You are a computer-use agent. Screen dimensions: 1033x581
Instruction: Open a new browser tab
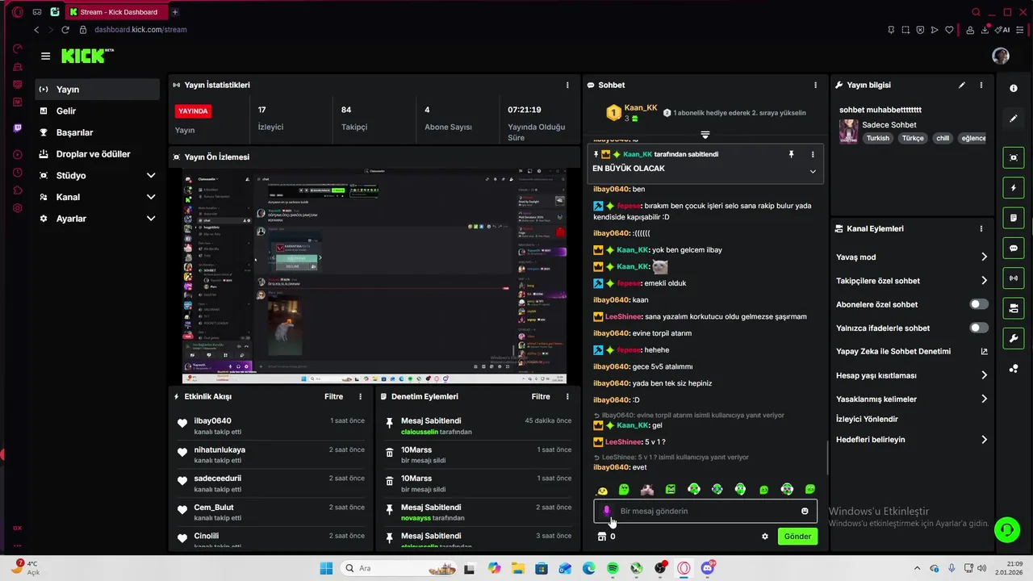point(175,12)
